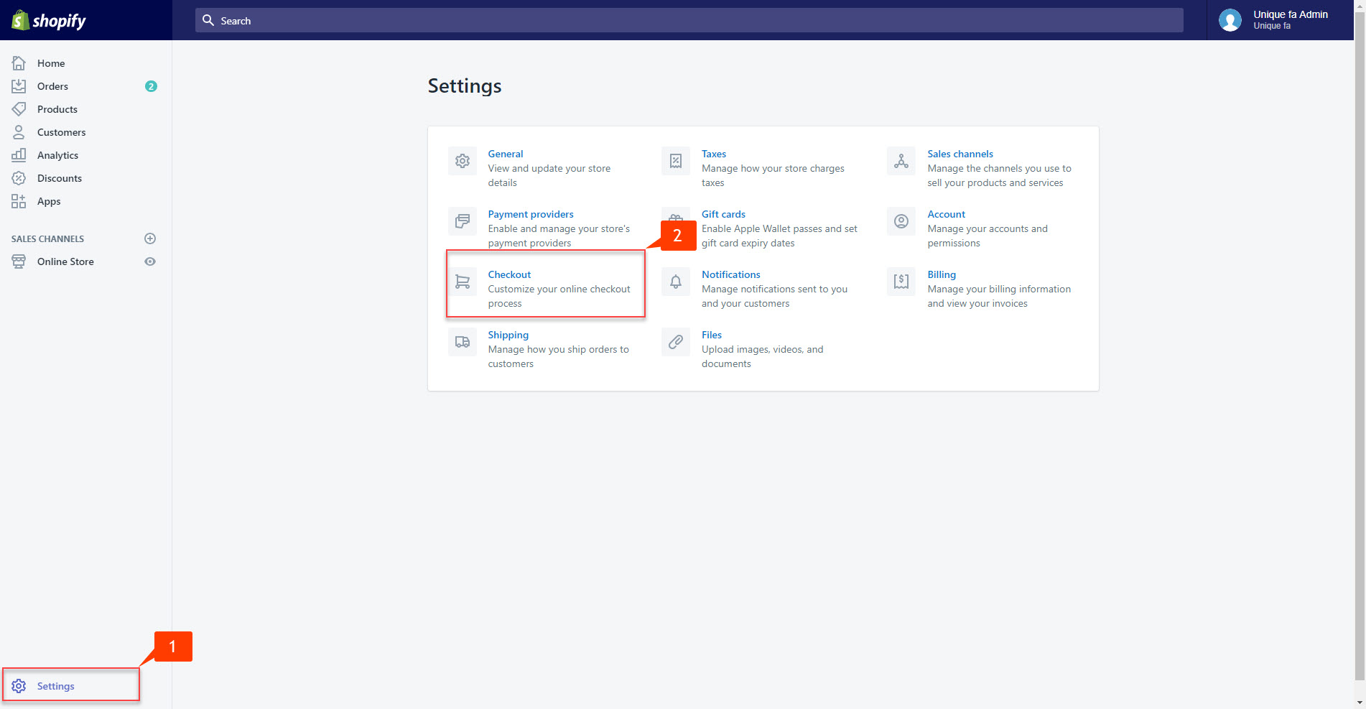The width and height of the screenshot is (1366, 709).
Task: Click the Billing invoice icon
Action: (901, 282)
